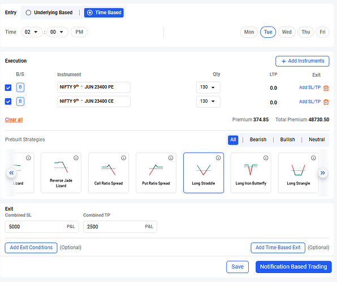Expand quantity dropdown for 23400 PE
The image size is (337, 282).
click(208, 87)
